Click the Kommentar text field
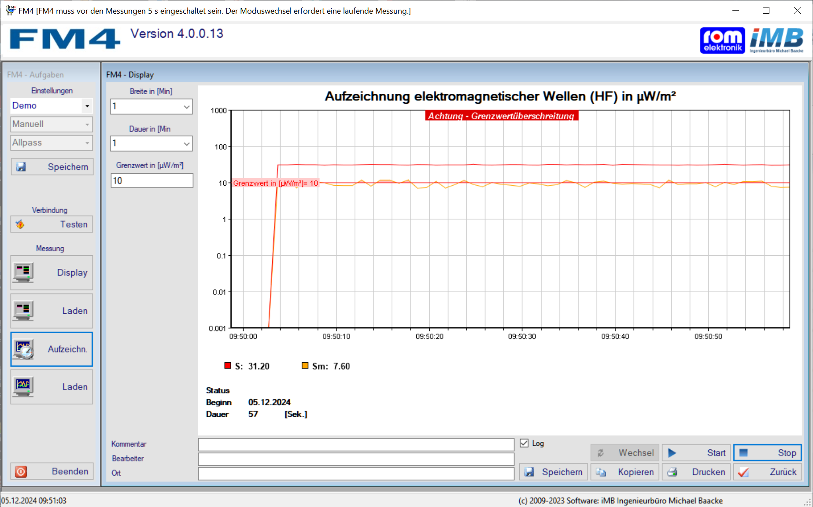 pyautogui.click(x=356, y=444)
